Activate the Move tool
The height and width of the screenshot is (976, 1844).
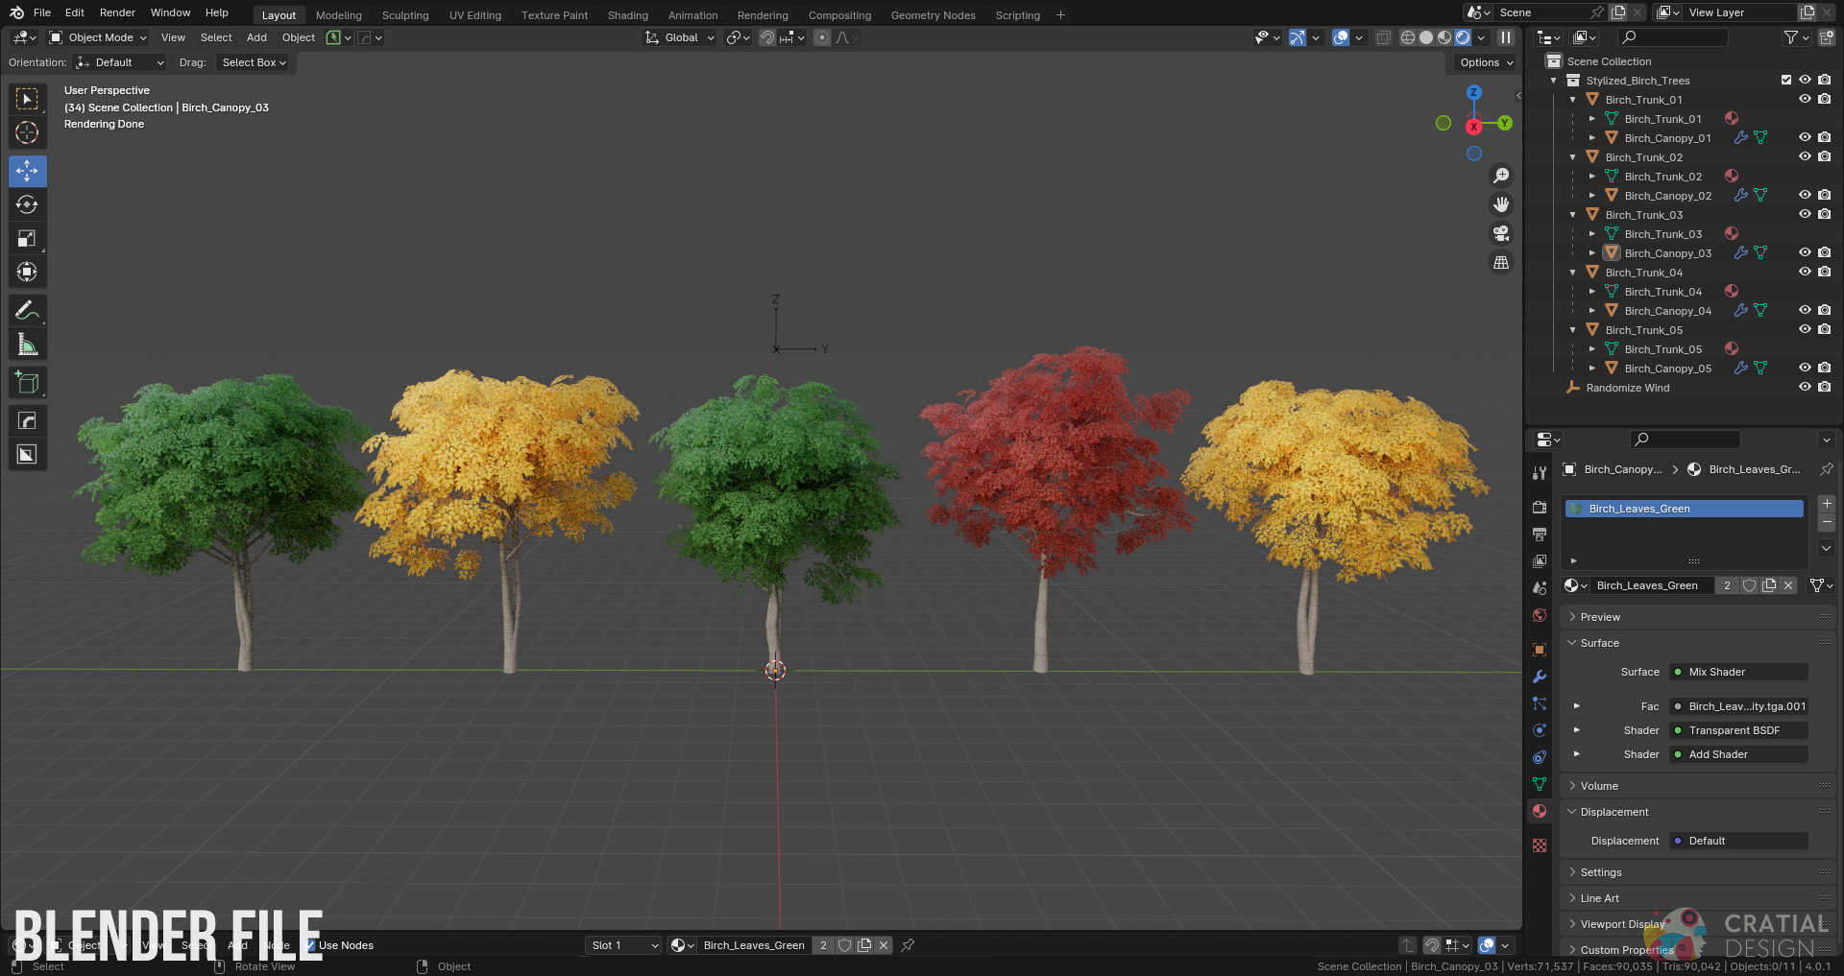point(27,171)
